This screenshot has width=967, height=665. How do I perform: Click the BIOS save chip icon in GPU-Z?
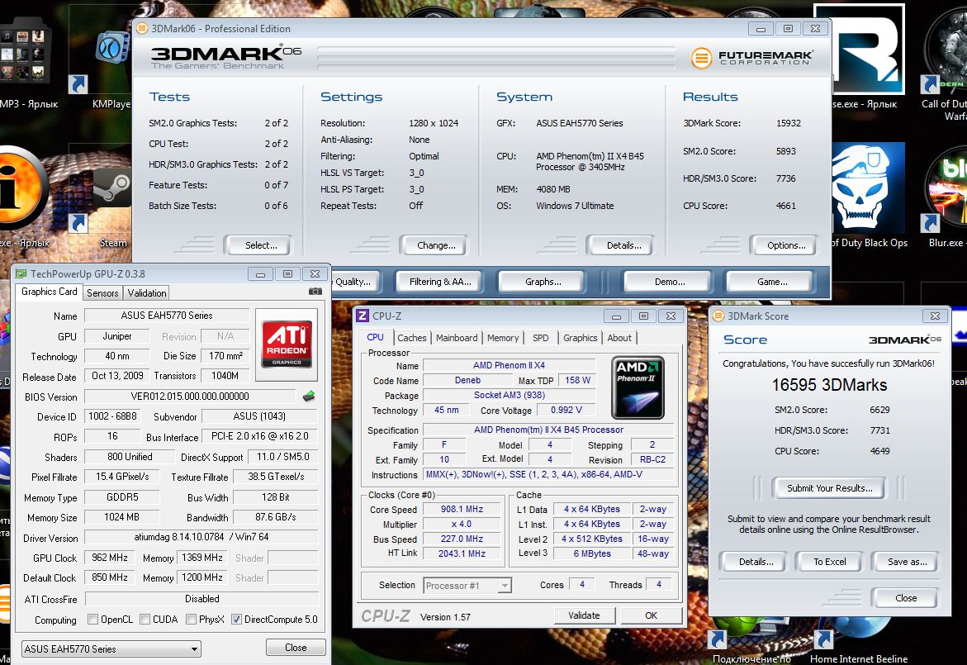[309, 396]
